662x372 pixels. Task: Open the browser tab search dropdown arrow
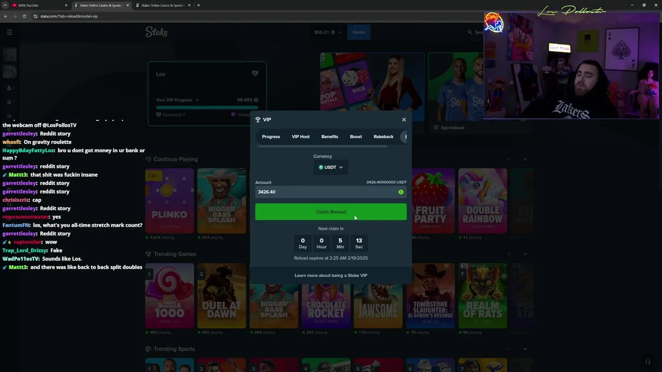pyautogui.click(x=5, y=5)
